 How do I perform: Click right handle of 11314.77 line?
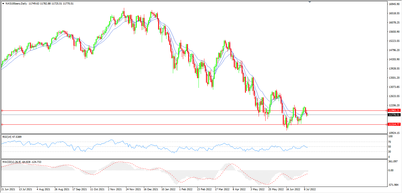[x=386, y=124]
